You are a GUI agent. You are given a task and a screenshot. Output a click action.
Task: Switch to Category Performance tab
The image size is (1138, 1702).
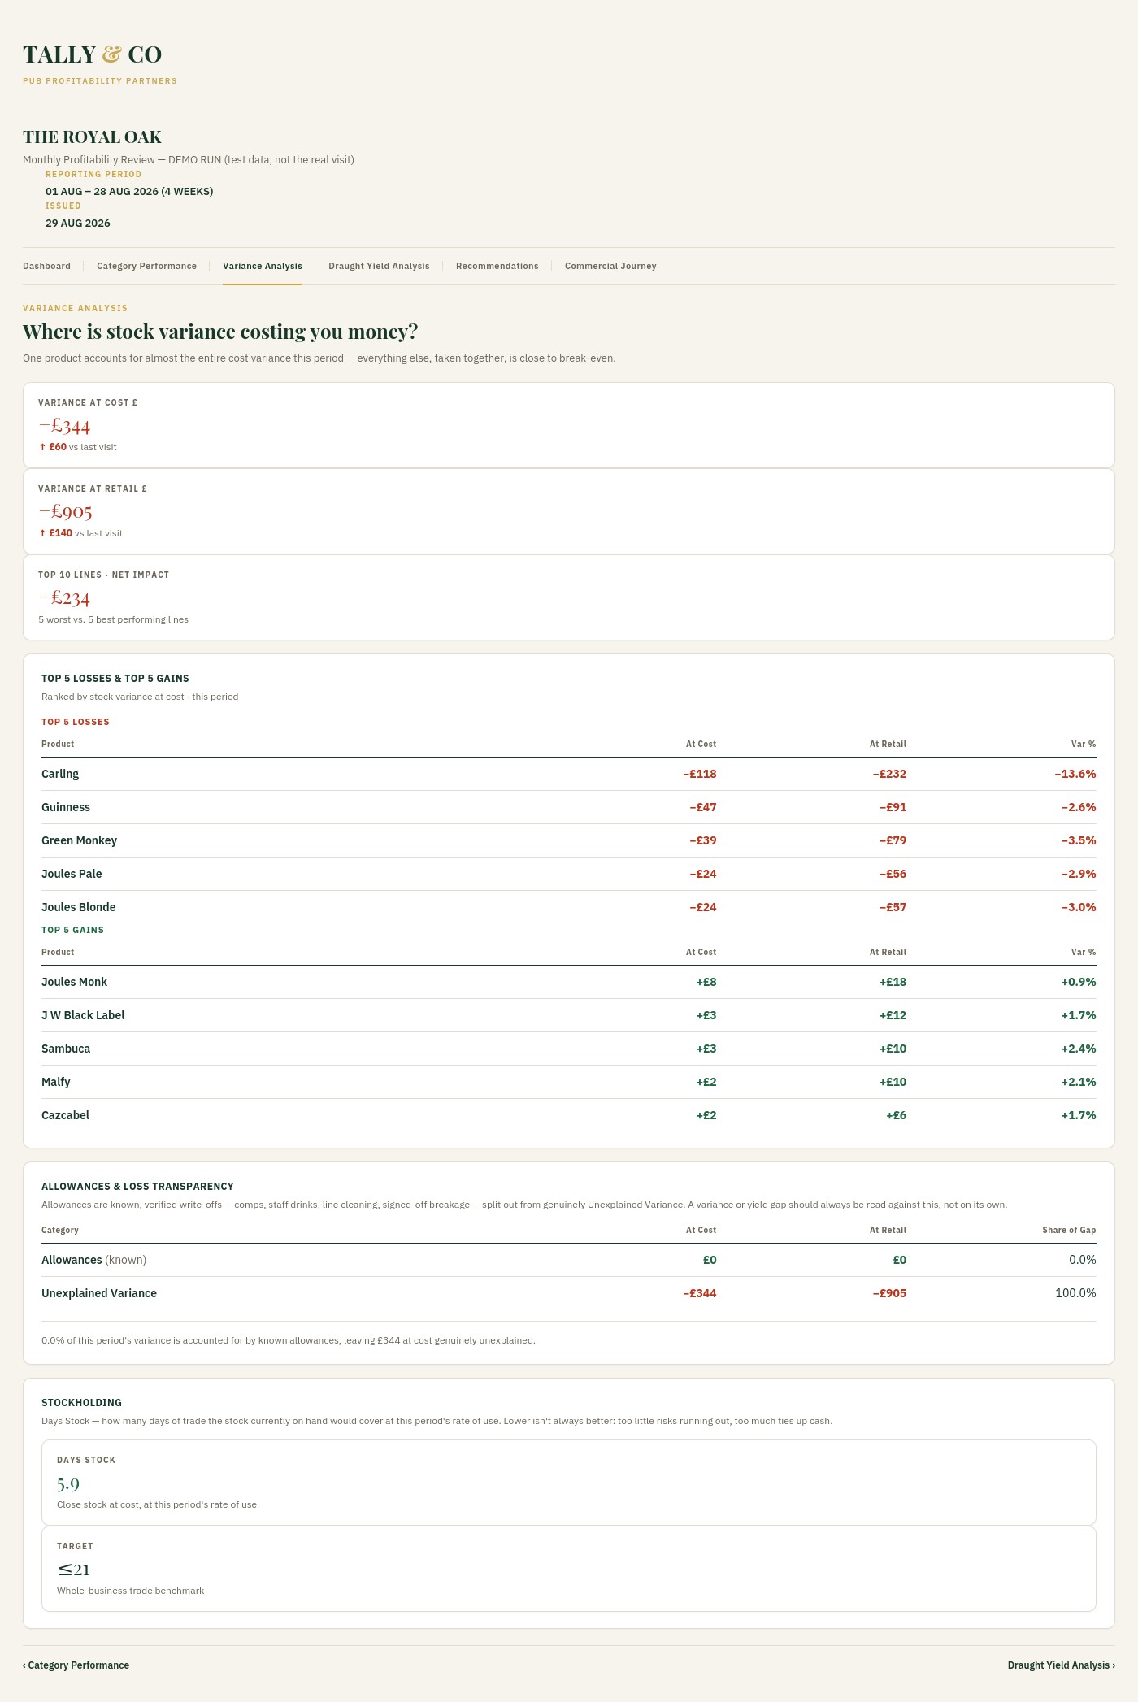[146, 266]
